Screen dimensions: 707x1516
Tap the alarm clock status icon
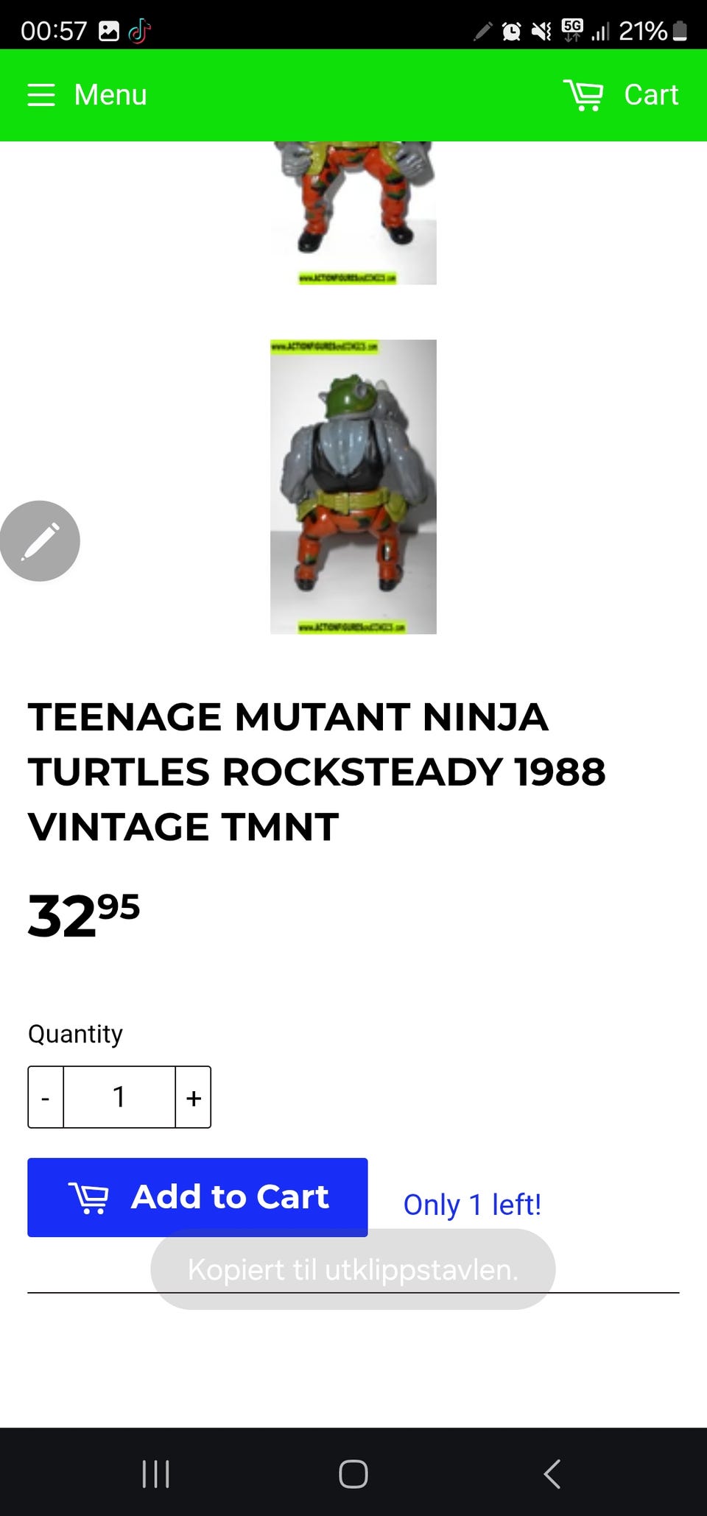tap(511, 31)
